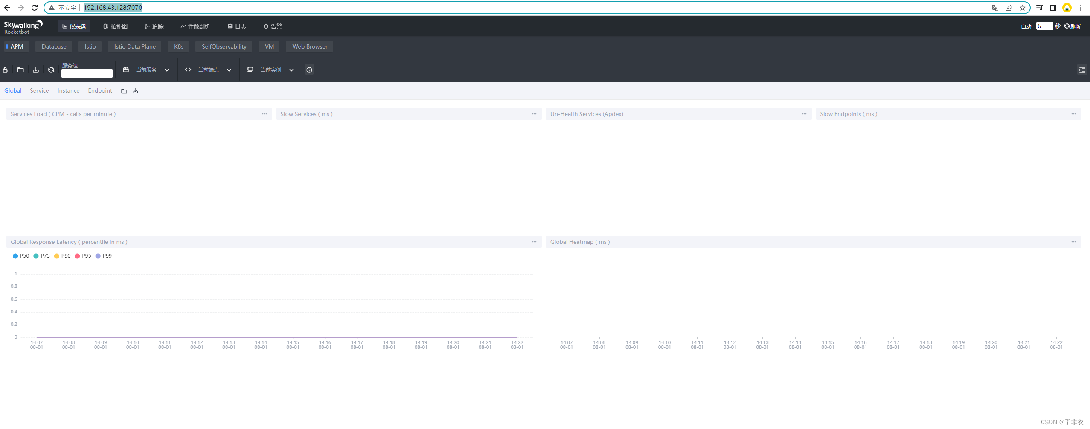Click the share page icon
The width and height of the screenshot is (1090, 429).
coord(1009,8)
